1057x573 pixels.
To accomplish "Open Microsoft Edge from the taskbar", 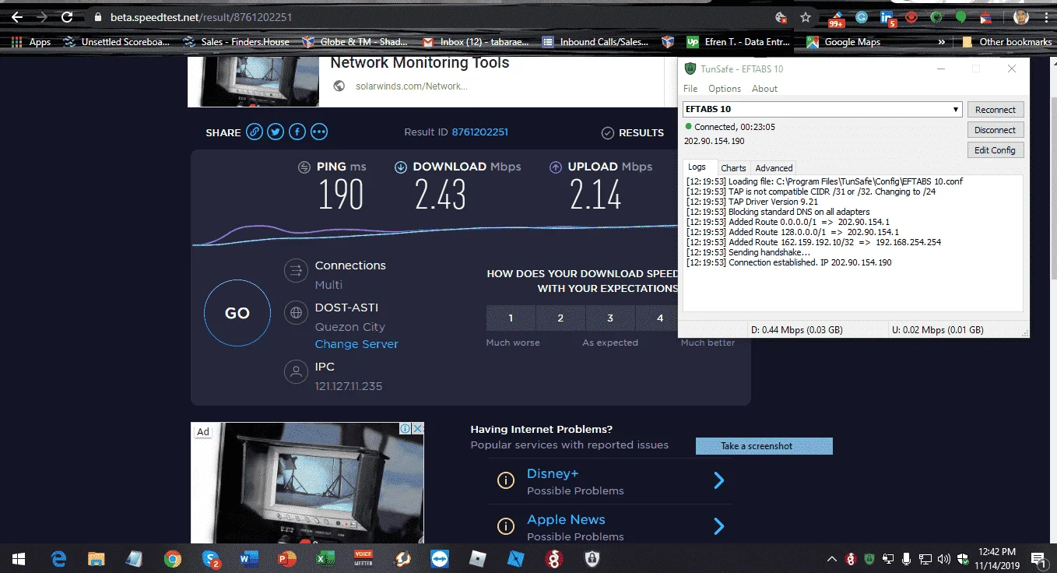I will click(x=58, y=558).
